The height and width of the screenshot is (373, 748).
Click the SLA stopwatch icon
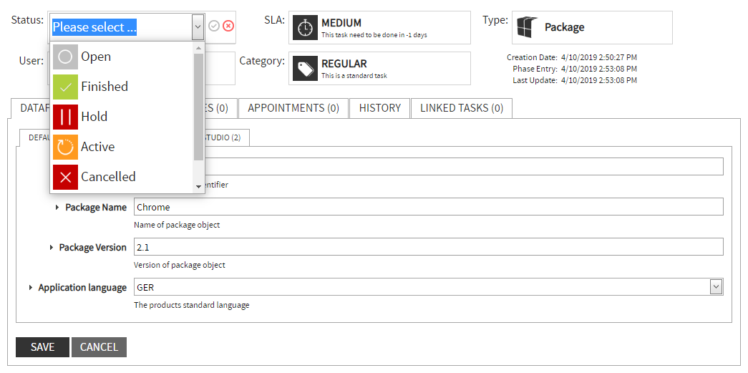click(x=306, y=28)
